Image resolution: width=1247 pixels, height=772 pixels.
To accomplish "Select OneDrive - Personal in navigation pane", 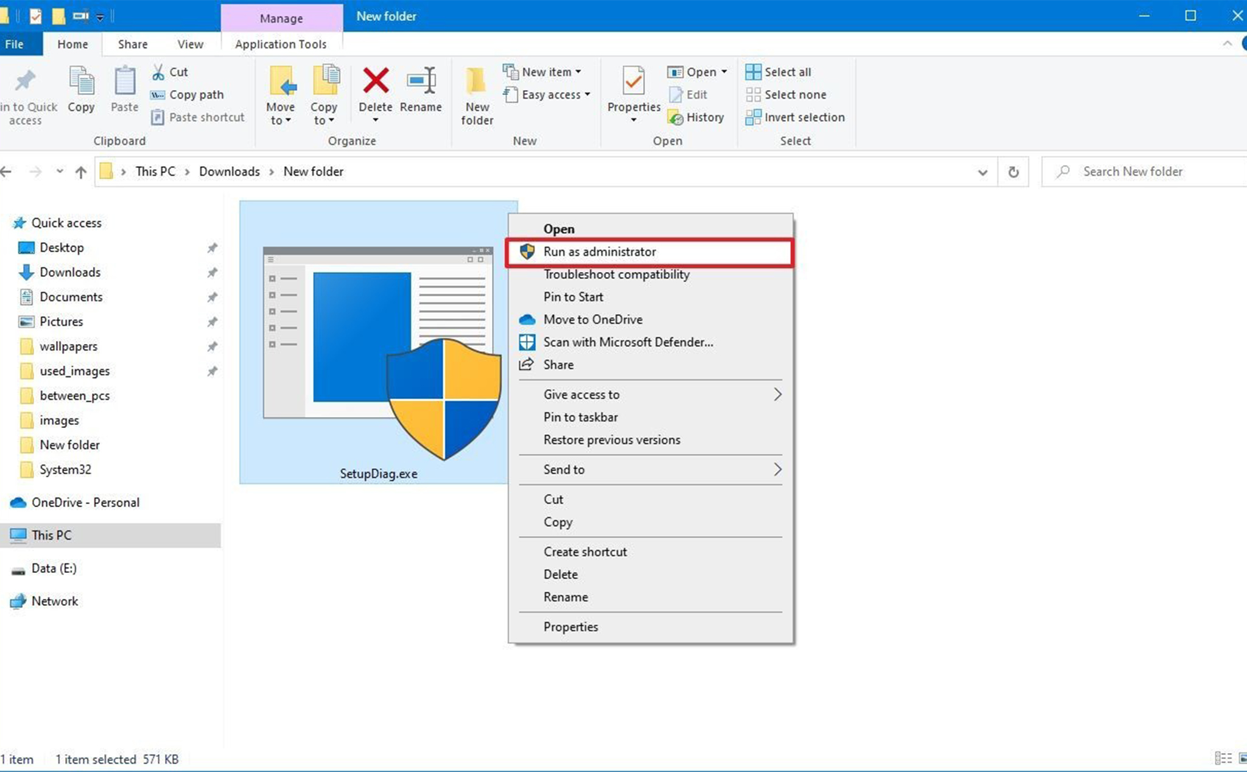I will click(x=85, y=502).
